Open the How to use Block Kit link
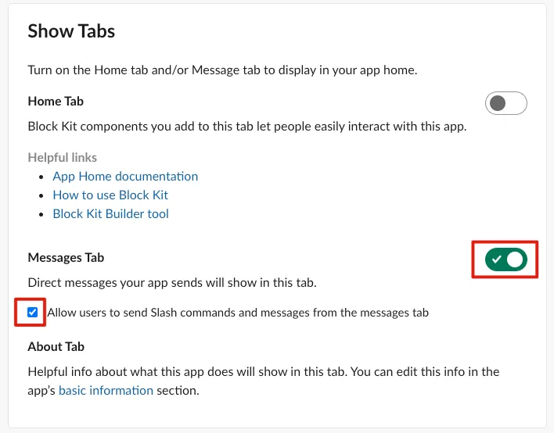 [110, 195]
